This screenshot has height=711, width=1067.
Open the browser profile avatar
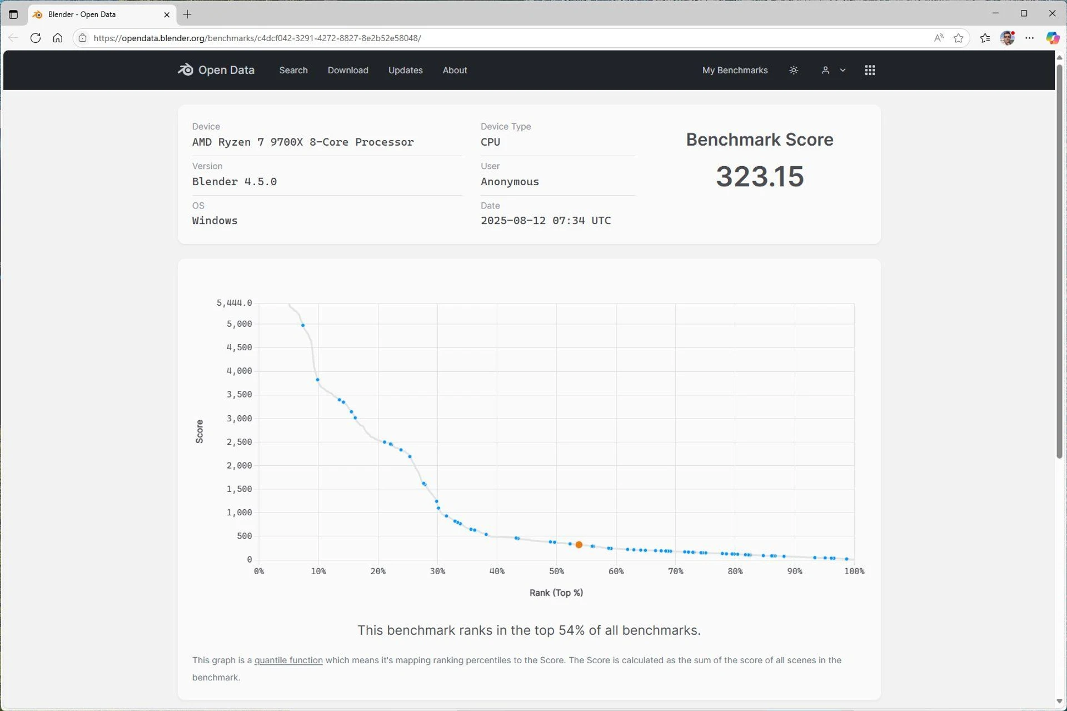1007,38
